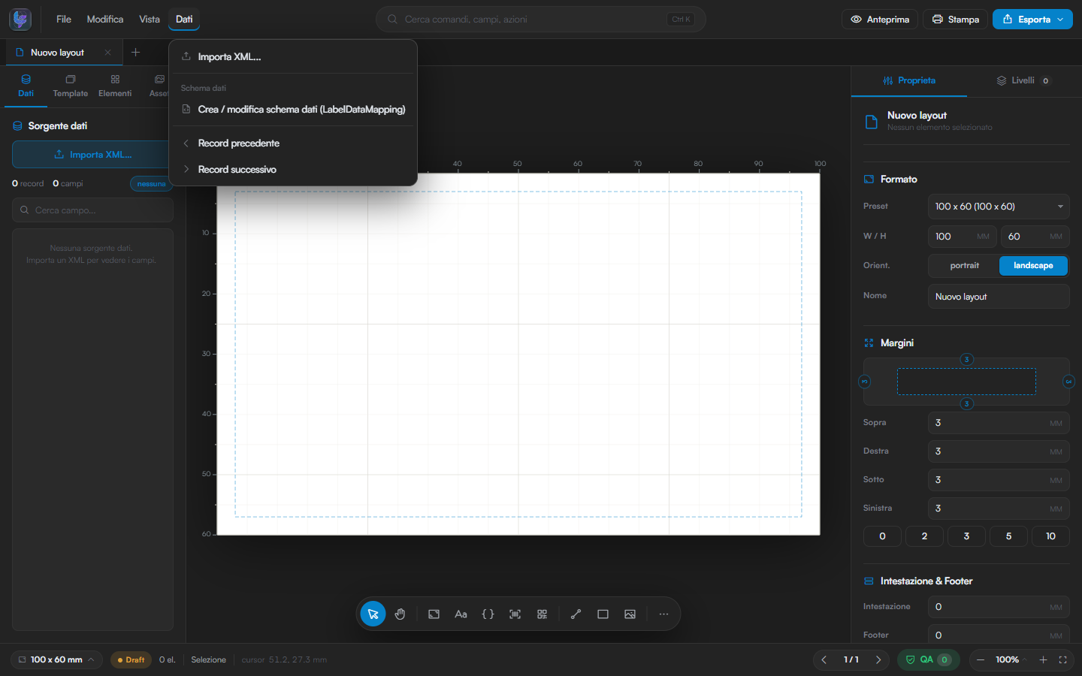This screenshot has height=676, width=1082.
Task: Switch to the Livelli tab
Action: pyautogui.click(x=1023, y=80)
